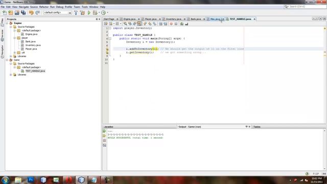327x184 pixels.
Task: Click the Debug Project toolbar icon
Action: click(x=95, y=13)
